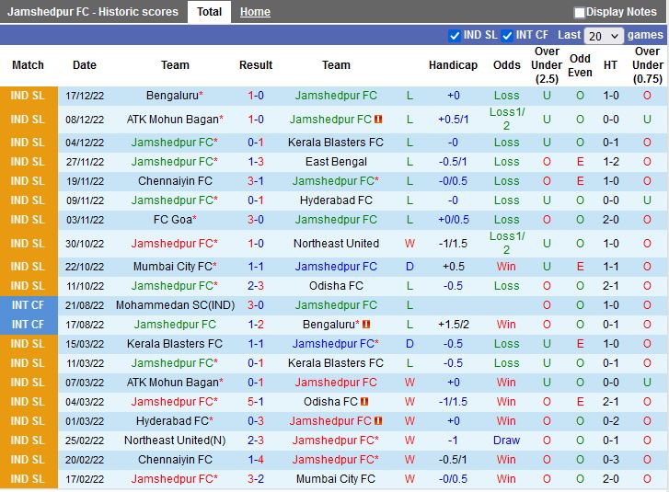Switch to the Home tab
This screenshot has height=492, width=669.
pyautogui.click(x=255, y=12)
